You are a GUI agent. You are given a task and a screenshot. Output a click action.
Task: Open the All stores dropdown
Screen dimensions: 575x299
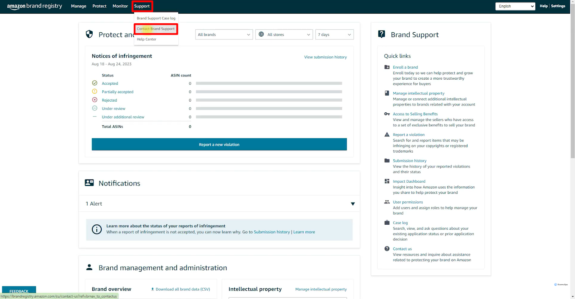tap(284, 34)
